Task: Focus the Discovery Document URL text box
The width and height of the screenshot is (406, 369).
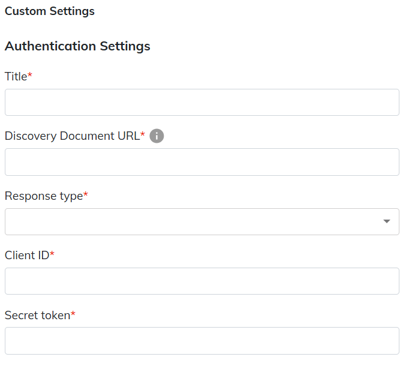Action: (202, 162)
